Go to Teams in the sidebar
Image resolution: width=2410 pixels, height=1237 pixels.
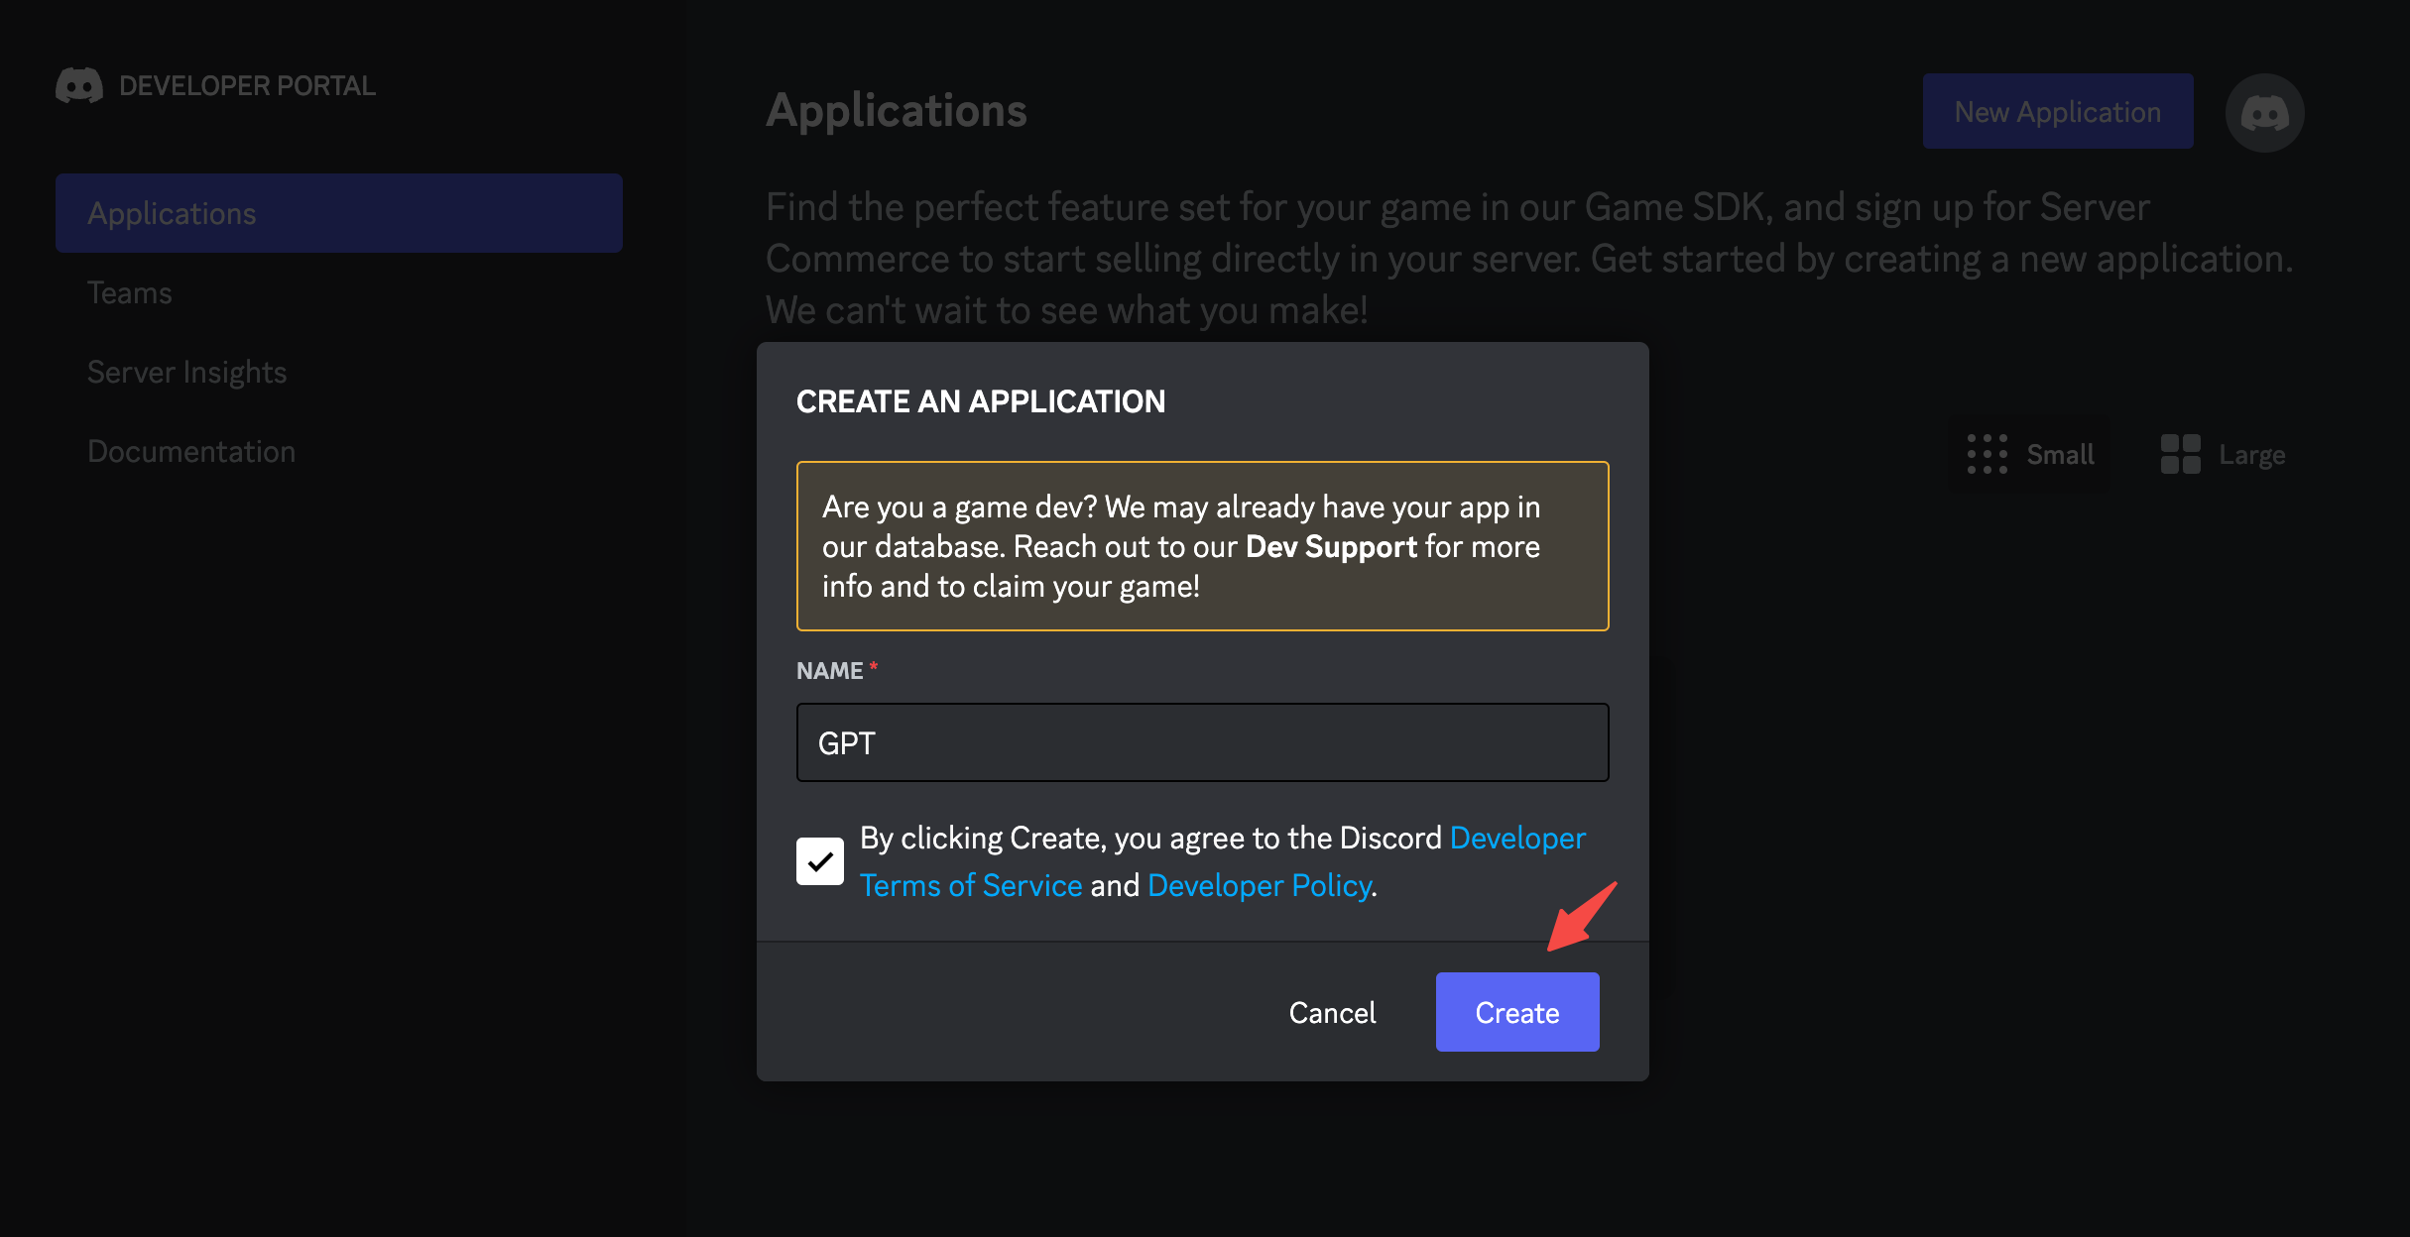coord(130,292)
